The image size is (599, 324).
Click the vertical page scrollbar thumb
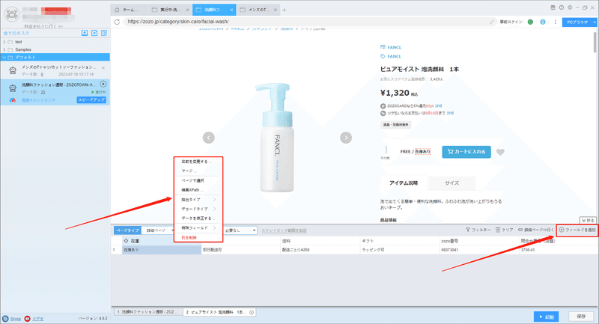(595, 42)
